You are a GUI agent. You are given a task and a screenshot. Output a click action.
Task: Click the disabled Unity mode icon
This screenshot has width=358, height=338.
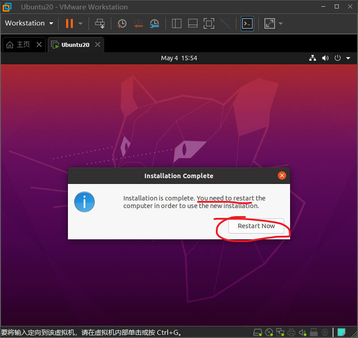225,24
